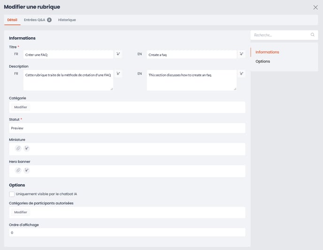This screenshot has height=250, width=323.
Task: Open the Entrées Q&A tab
Action: [x=38, y=20]
